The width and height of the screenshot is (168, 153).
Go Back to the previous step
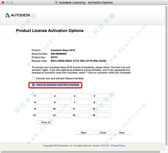click(x=84, y=133)
